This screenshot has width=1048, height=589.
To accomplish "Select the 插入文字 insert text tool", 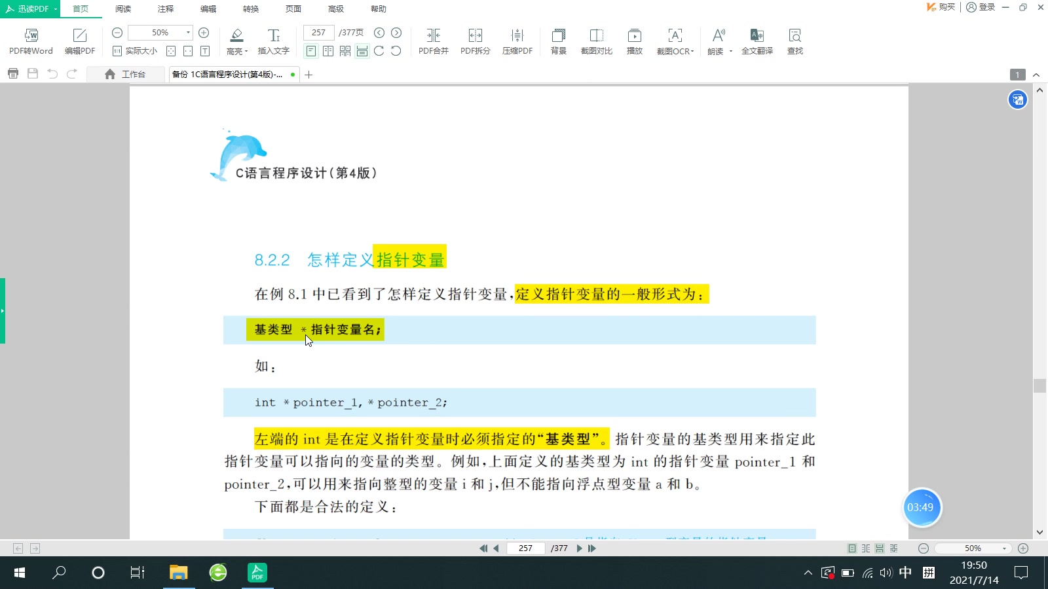I will (273, 39).
